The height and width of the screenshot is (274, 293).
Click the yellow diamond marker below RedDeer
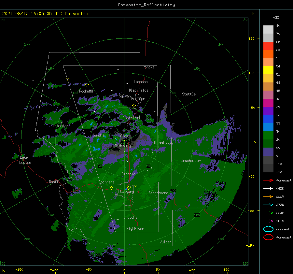(x=134, y=106)
